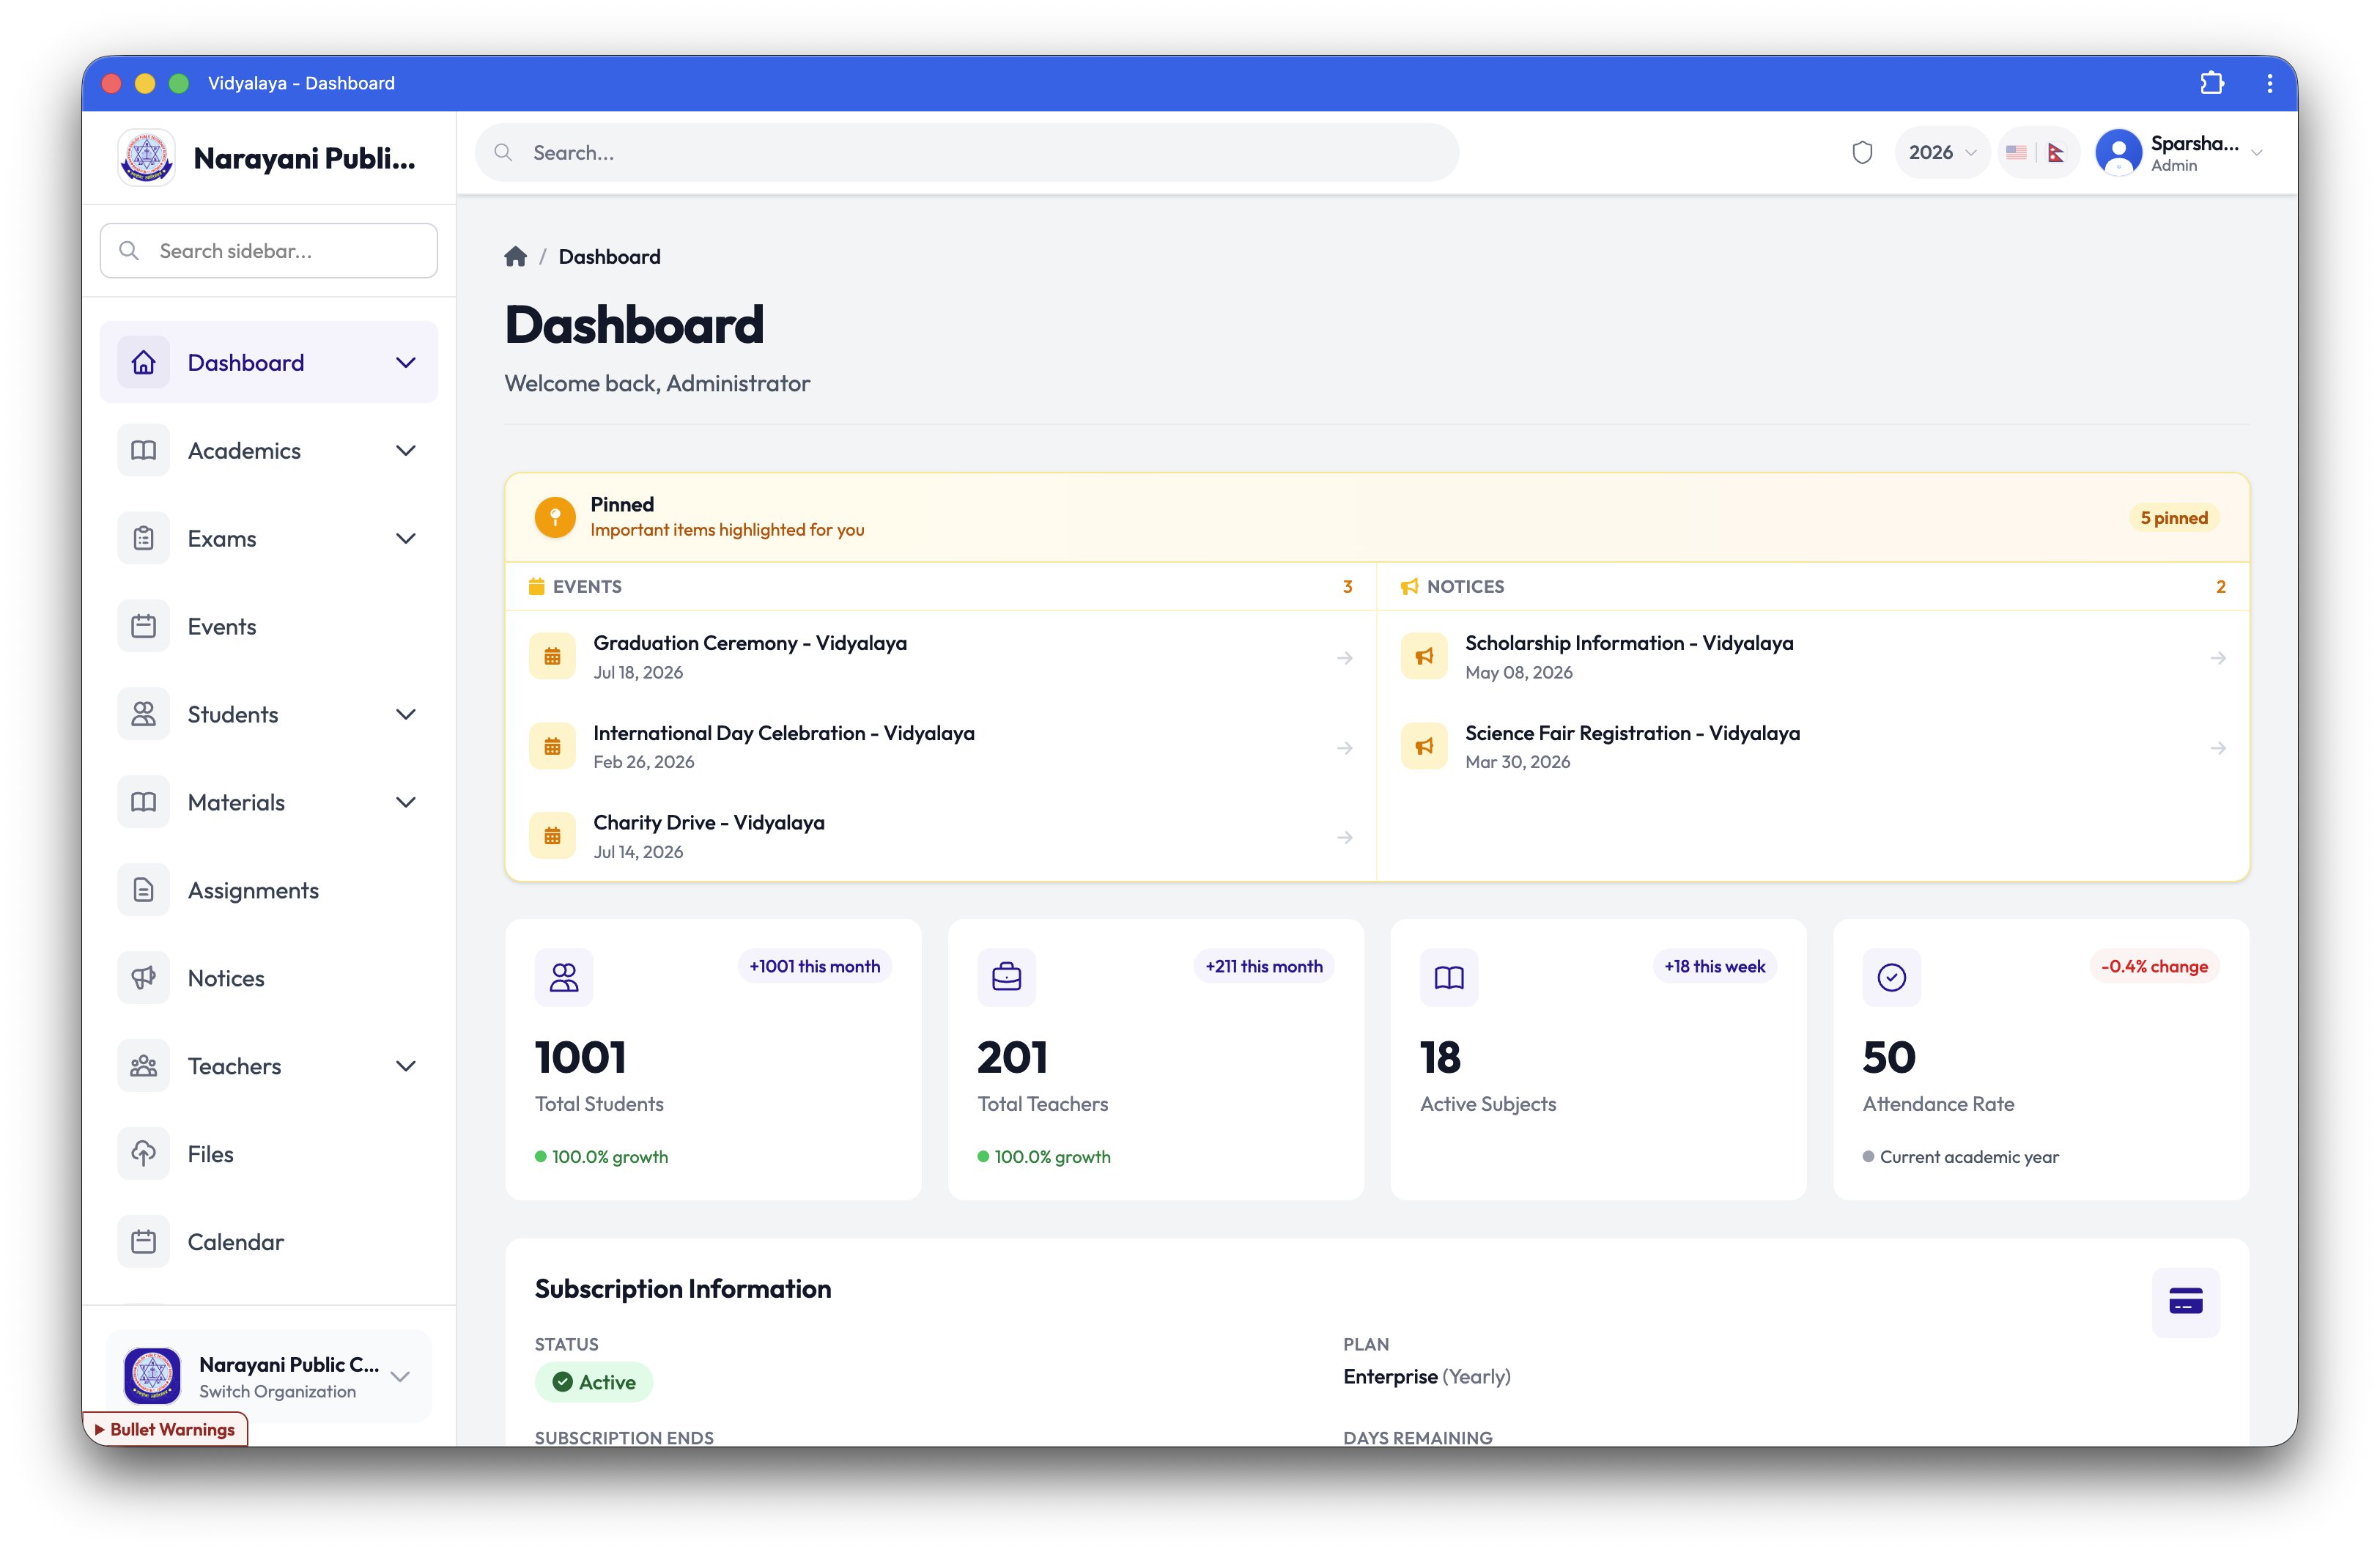Click the Search sidebar field
2380x1555 pixels.
click(x=269, y=251)
